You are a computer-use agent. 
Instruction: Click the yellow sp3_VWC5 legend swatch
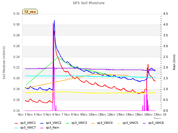pyautogui.click(x=119, y=123)
